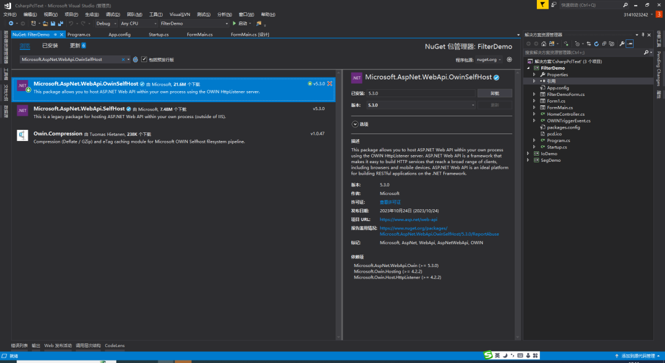Click the Save All icon in main toolbar
The image size is (665, 363).
click(x=60, y=23)
